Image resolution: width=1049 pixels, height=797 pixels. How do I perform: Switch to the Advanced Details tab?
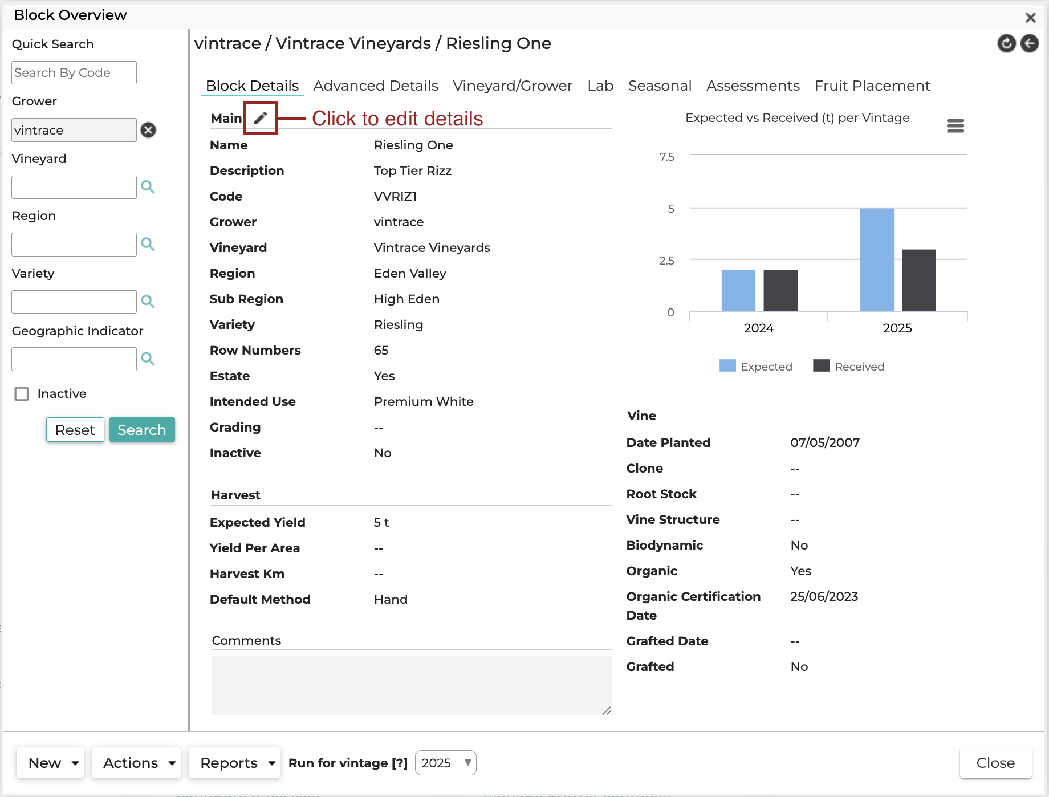click(x=376, y=86)
